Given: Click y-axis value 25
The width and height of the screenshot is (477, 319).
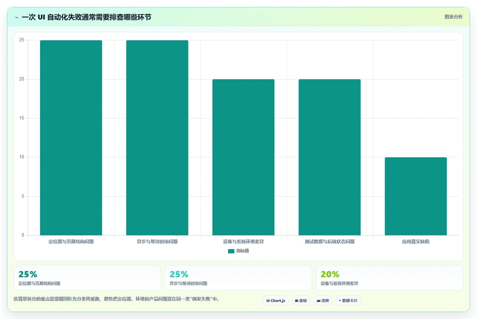Looking at the screenshot, I should coord(22,40).
